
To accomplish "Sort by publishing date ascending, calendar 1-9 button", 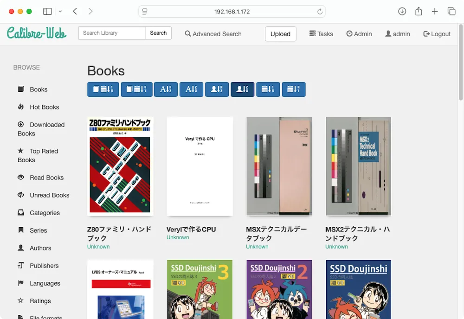I will pos(268,89).
